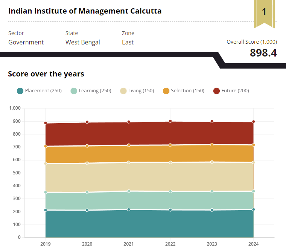The height and width of the screenshot is (252, 286).
Task: Toggle the Living (150) legend series
Action: [x=137, y=91]
